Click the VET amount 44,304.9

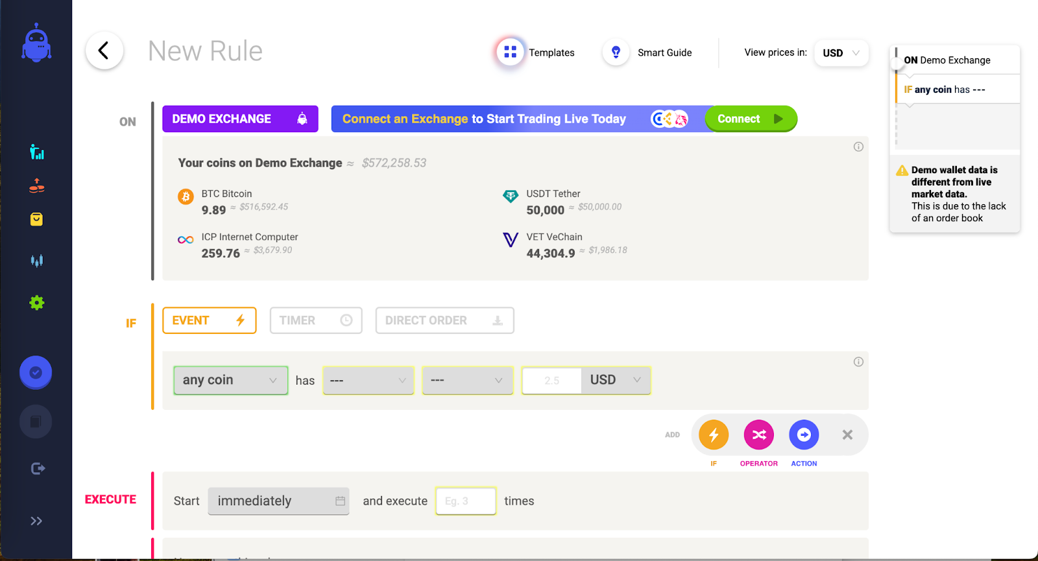(551, 254)
